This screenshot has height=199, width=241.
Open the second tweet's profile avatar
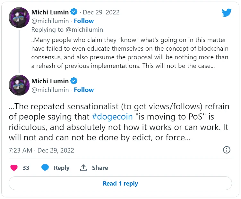pos(19,85)
